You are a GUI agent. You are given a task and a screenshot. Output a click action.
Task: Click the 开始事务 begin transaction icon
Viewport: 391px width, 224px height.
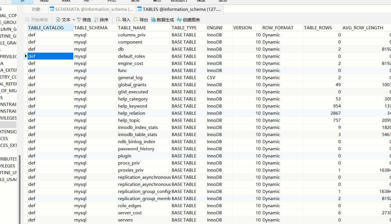[x=27, y=20]
